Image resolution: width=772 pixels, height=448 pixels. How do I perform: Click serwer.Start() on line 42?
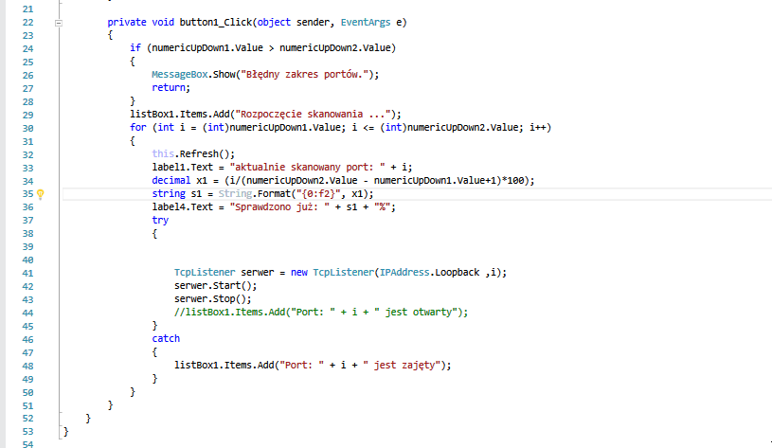click(215, 285)
